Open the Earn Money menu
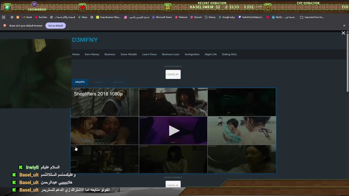 tap(92, 54)
